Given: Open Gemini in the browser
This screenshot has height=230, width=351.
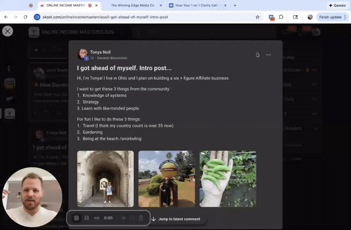Looking at the screenshot, I should [x=337, y=5].
